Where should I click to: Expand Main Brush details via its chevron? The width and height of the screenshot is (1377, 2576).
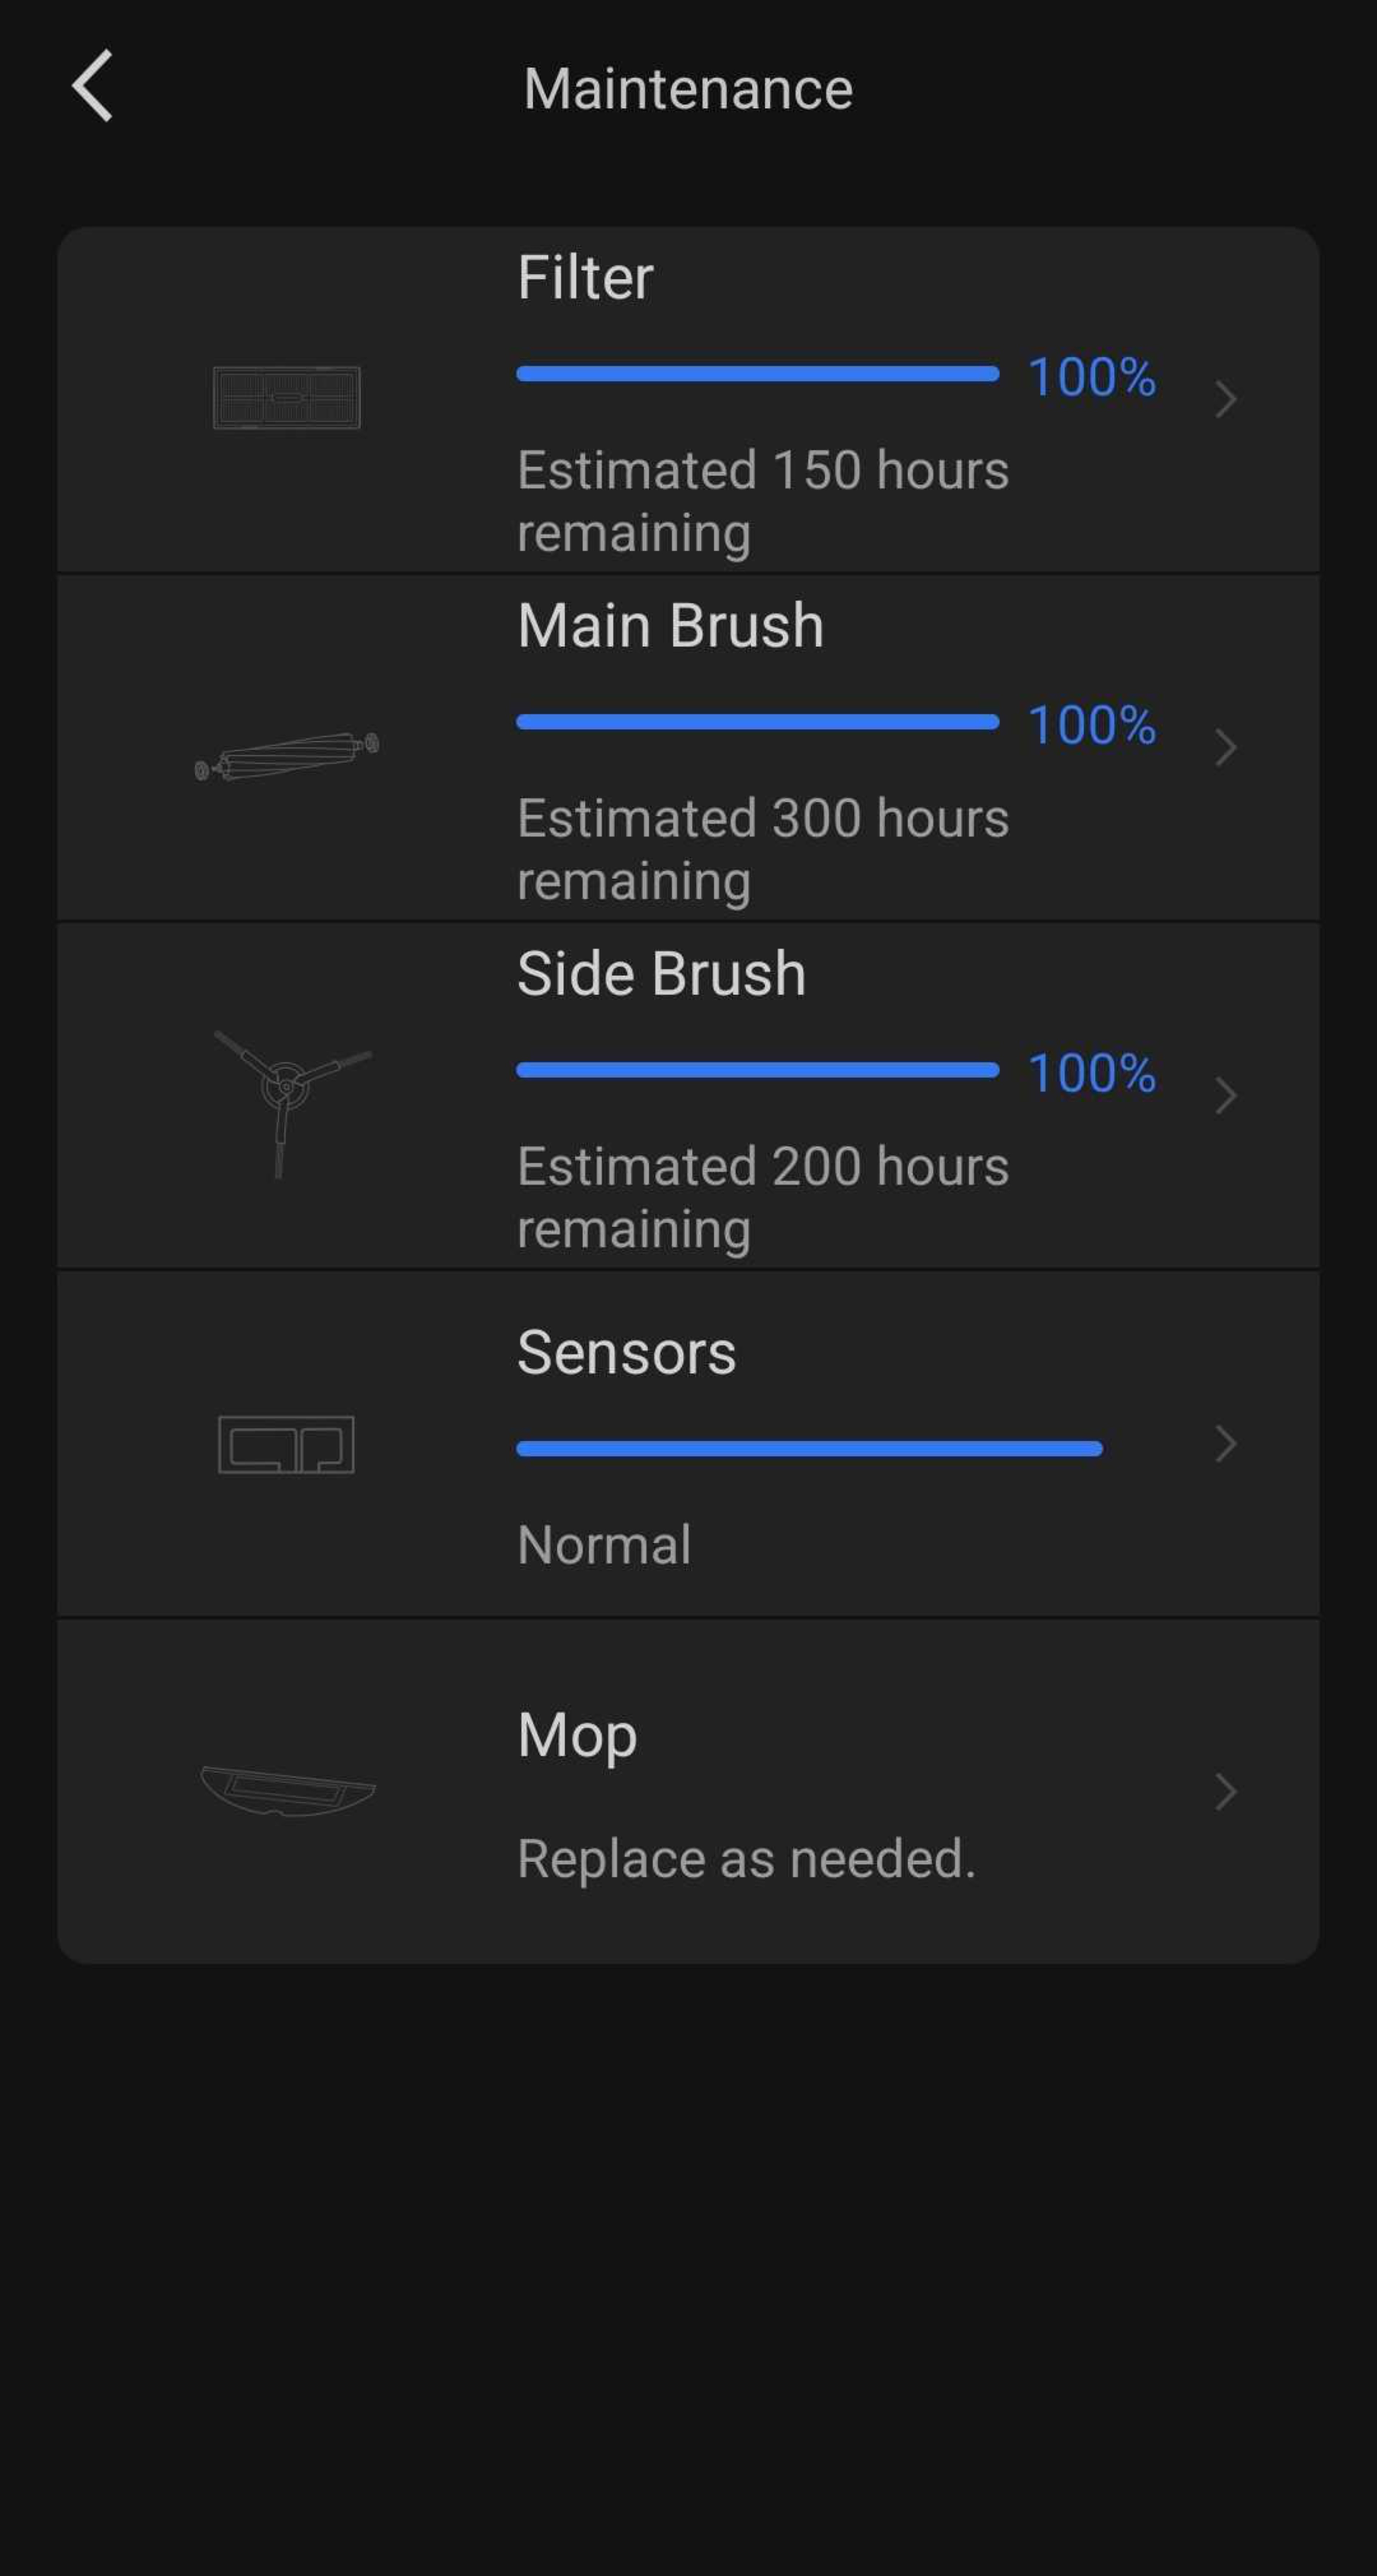pos(1226,747)
